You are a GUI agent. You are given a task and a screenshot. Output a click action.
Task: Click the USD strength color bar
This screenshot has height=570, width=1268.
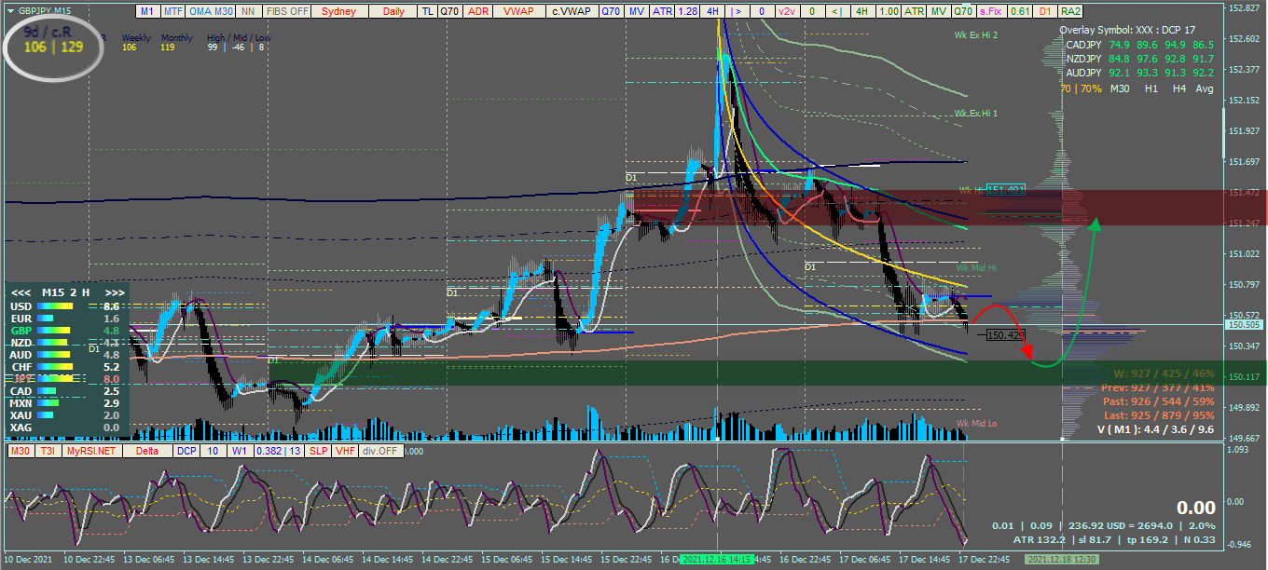(x=54, y=305)
